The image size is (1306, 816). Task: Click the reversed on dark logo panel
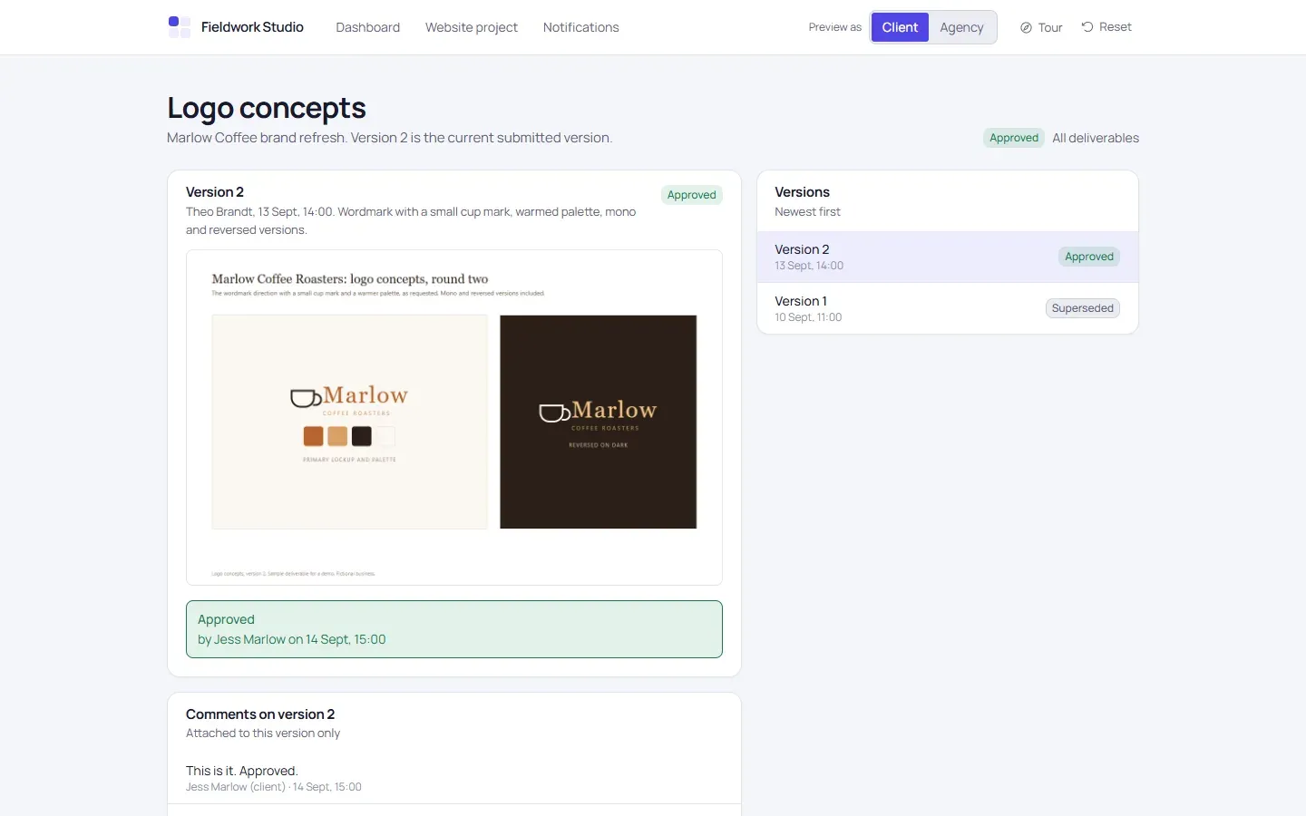[598, 422]
